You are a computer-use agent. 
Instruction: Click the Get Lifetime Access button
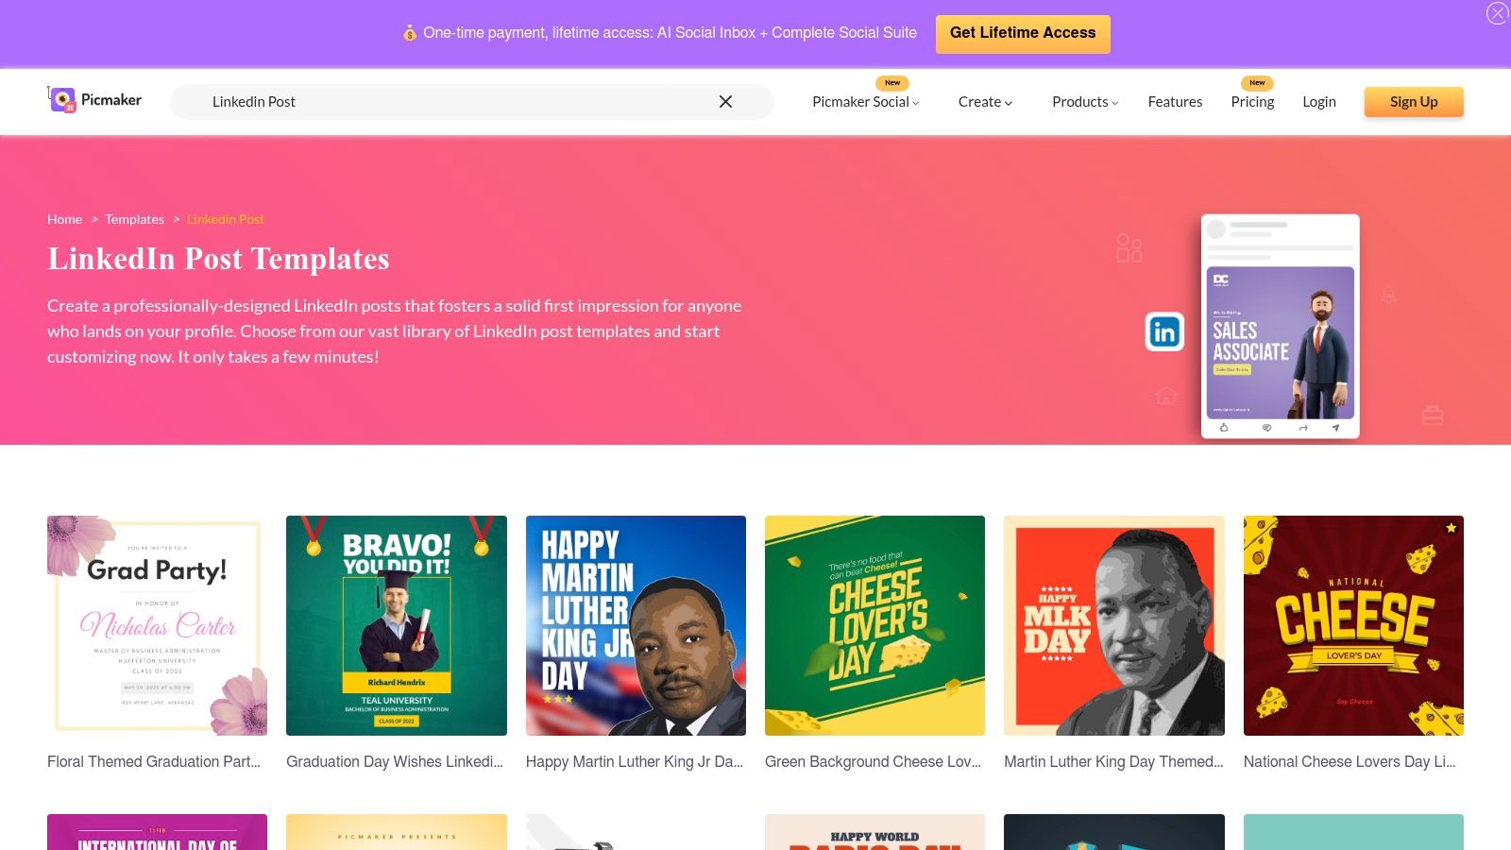[x=1023, y=34]
